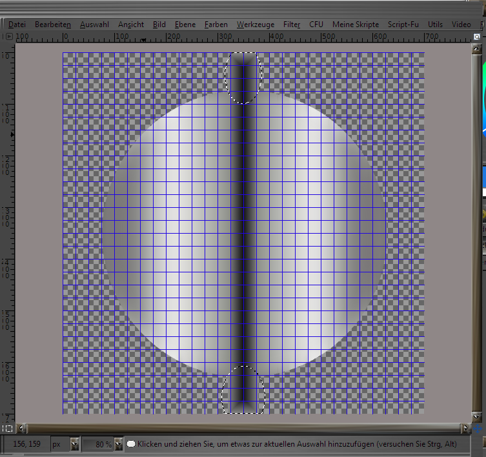The width and height of the screenshot is (486, 457).
Task: Click inside the top elliptical selection
Action: click(x=243, y=77)
